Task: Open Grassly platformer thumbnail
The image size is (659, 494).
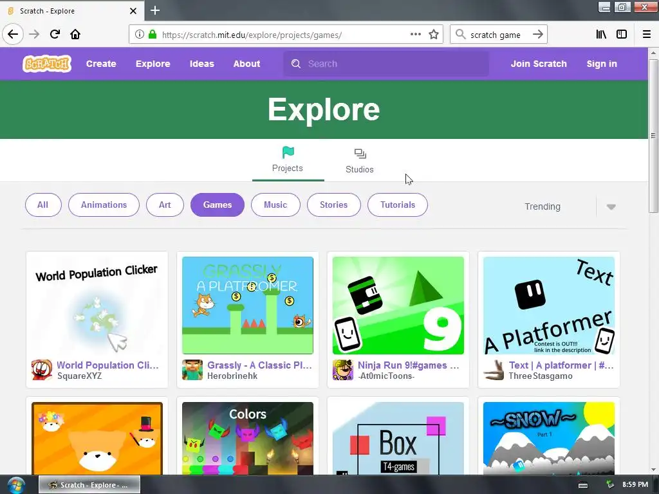Action: click(x=248, y=306)
